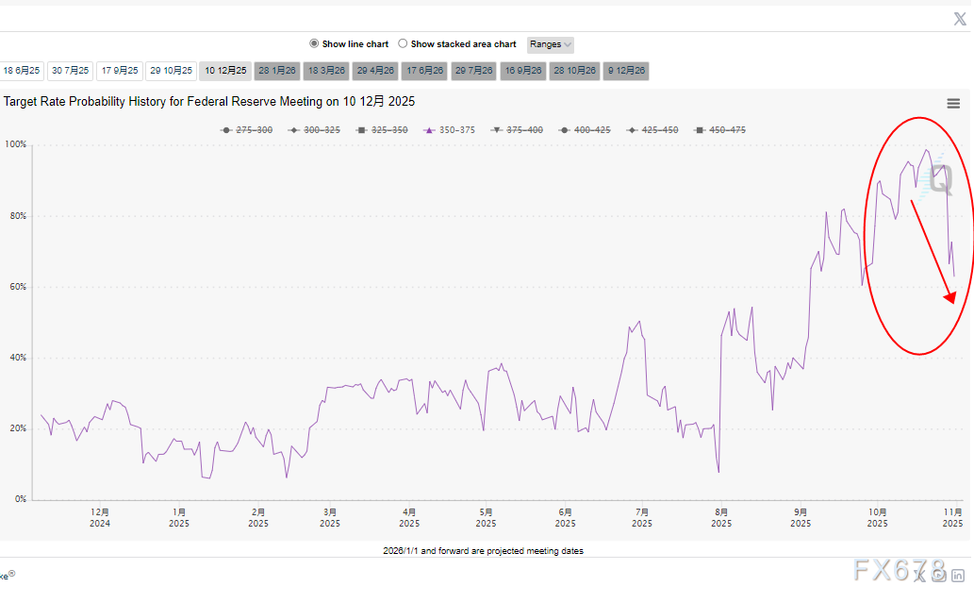974x603 pixels.
Task: Toggle the 450-475 legend series
Action: click(x=720, y=130)
